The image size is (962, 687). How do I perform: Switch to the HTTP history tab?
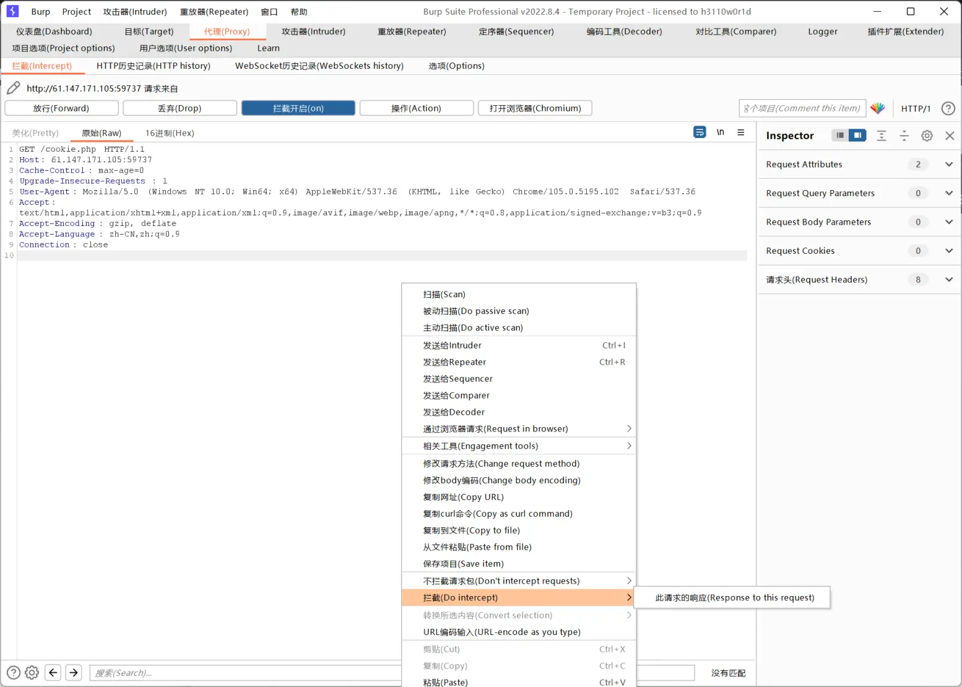coord(153,66)
